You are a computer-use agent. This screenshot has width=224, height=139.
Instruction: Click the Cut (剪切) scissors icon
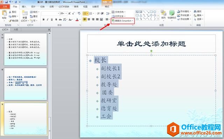click(10, 12)
